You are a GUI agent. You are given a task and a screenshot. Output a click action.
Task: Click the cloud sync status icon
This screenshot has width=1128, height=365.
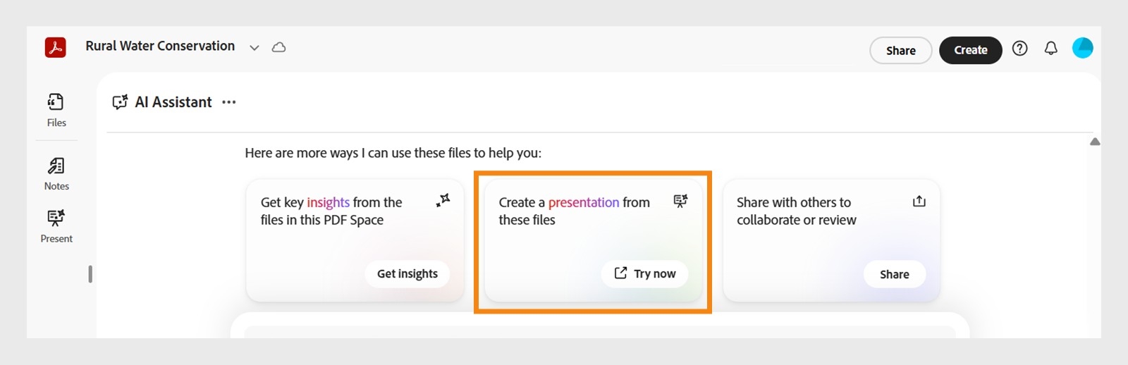pyautogui.click(x=279, y=47)
